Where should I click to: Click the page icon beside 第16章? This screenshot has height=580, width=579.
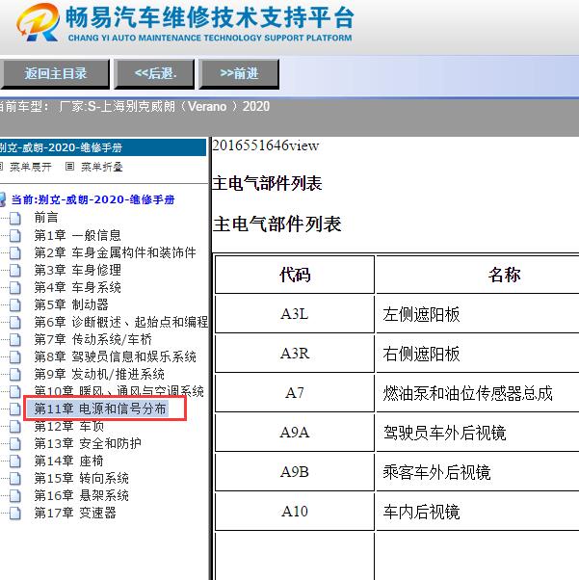(15, 495)
